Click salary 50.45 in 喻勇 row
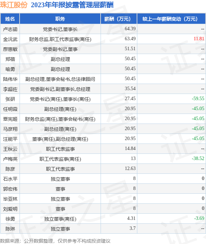Viewport: 206px width, 244px height. (x=130, y=68)
